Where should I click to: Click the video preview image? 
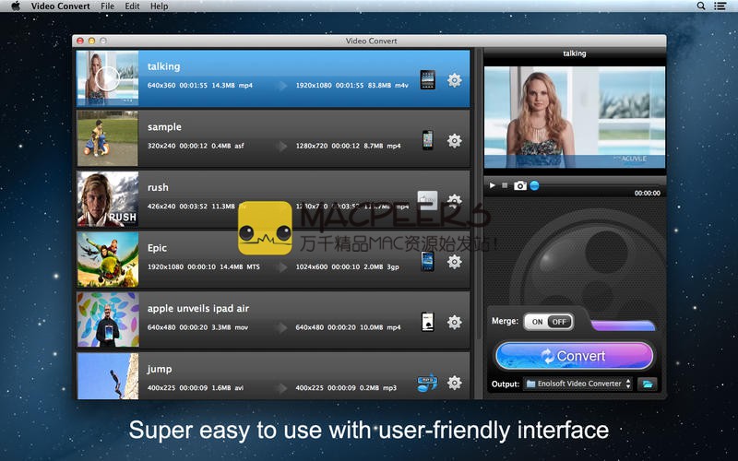coord(575,117)
